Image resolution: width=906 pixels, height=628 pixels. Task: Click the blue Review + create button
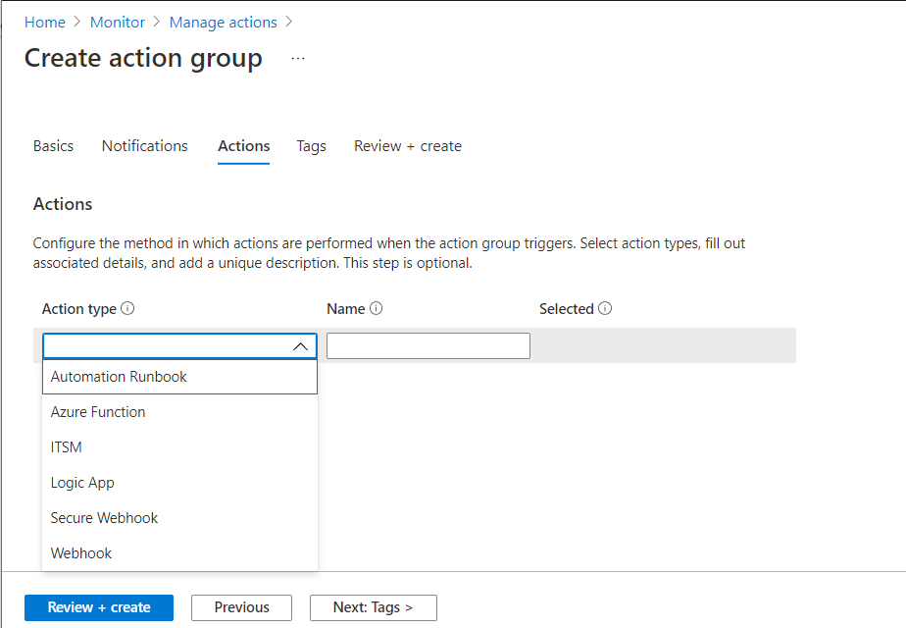click(x=99, y=607)
